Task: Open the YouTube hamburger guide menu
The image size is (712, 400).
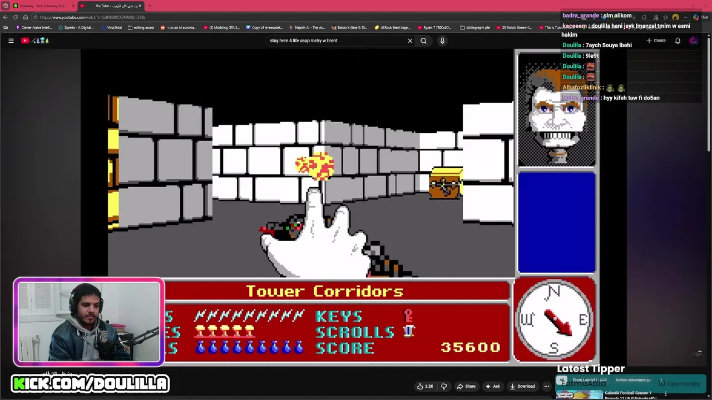Action: coord(11,41)
